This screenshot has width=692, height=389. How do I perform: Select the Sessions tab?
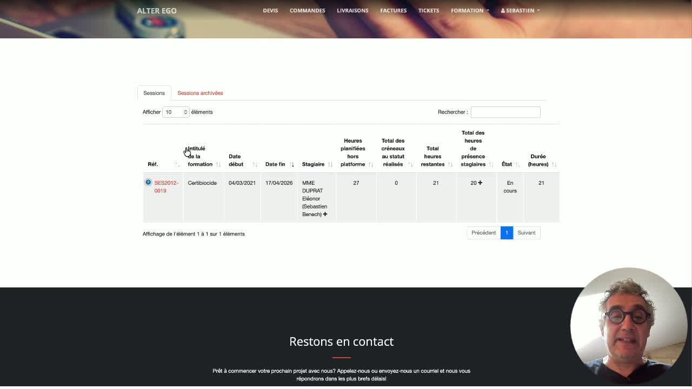(x=154, y=93)
